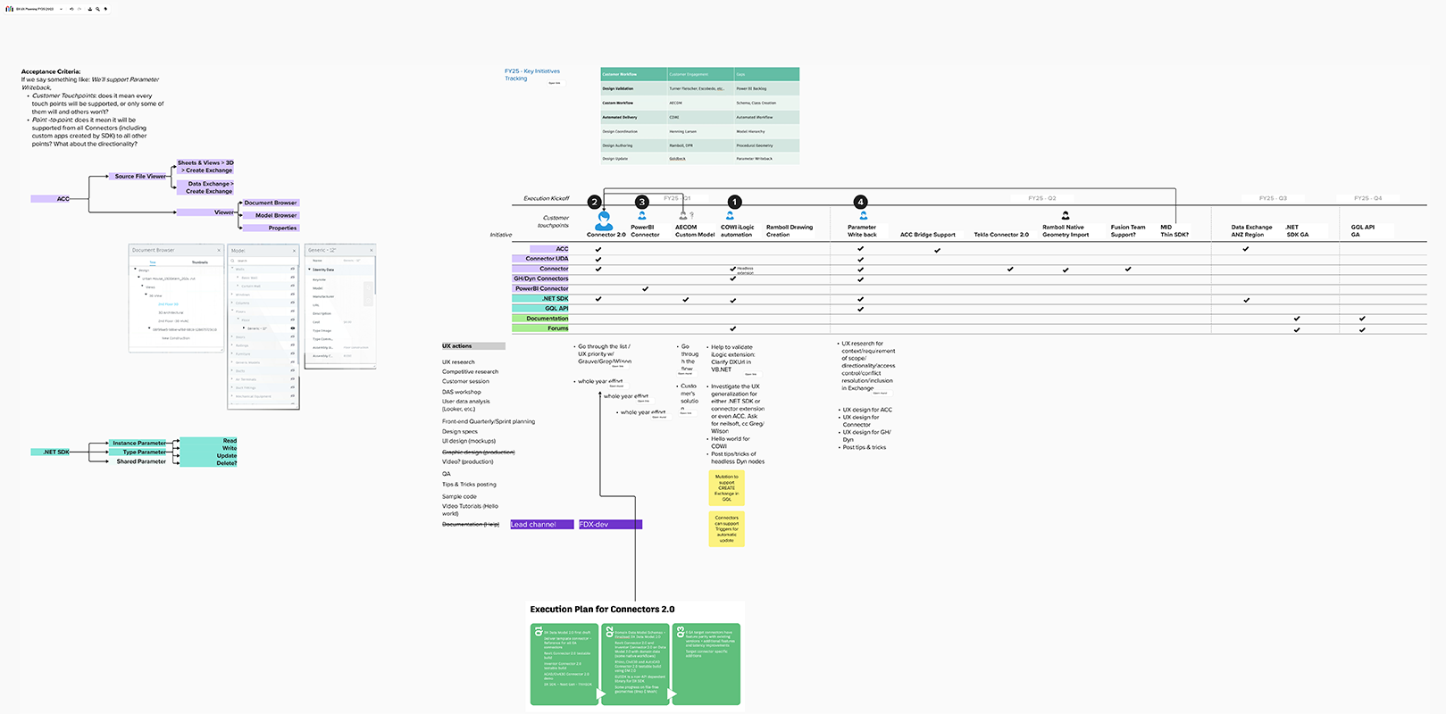
Task: Select the grey person icon above AECOM Custom Model
Action: click(x=683, y=215)
